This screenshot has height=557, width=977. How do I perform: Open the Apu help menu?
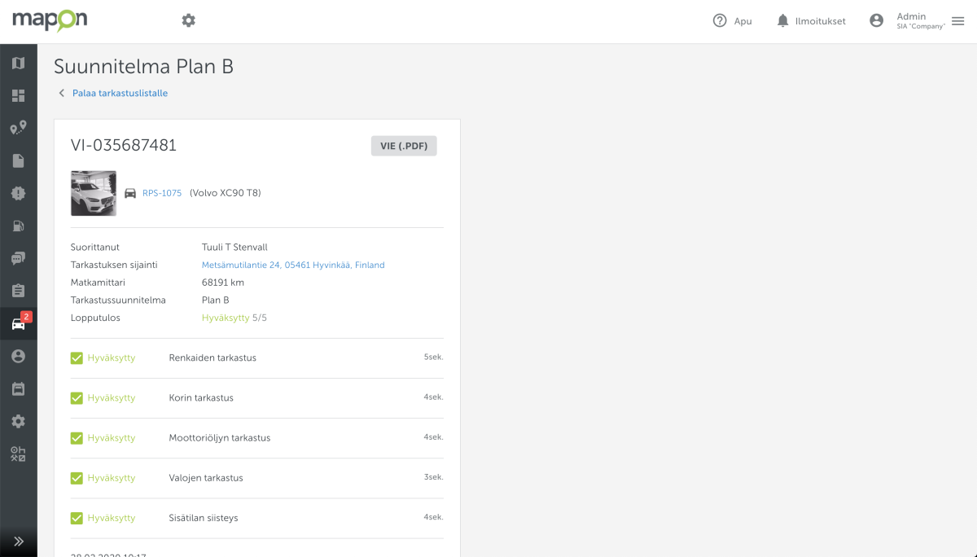[x=732, y=21]
